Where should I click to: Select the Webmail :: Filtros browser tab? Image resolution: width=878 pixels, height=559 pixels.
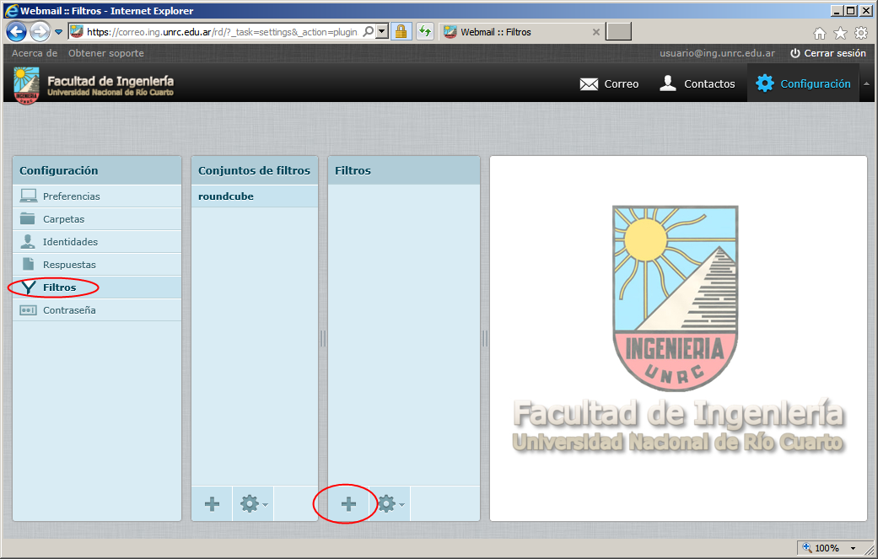(520, 32)
